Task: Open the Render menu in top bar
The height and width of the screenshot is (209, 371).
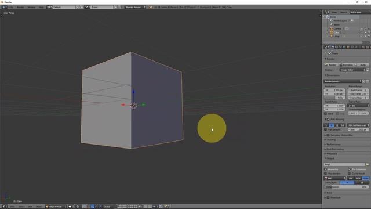Action: coord(20,8)
